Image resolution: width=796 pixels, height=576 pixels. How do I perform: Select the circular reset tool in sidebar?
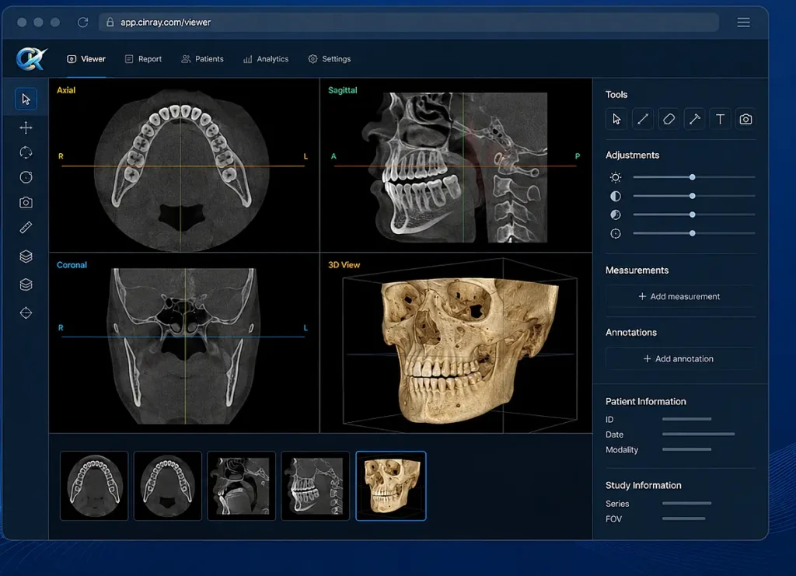26,177
